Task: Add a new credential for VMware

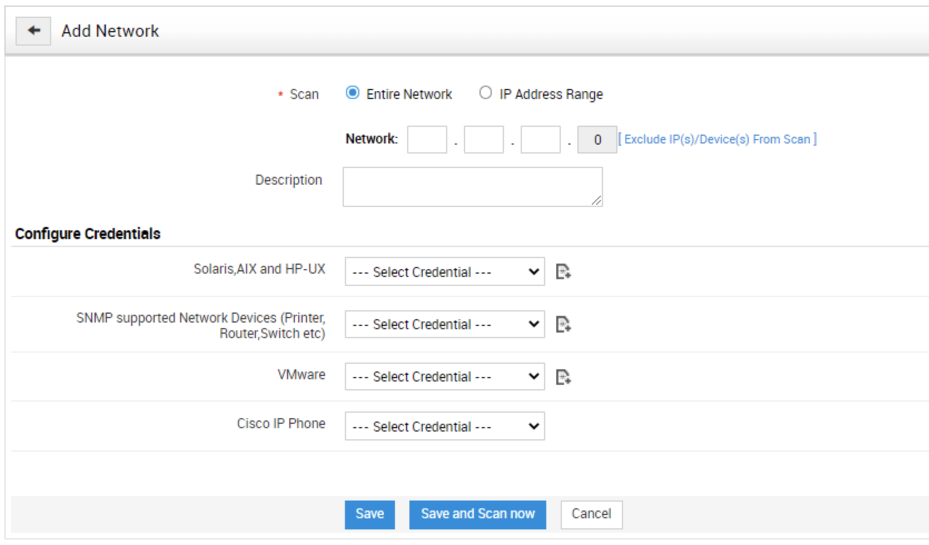Action: [x=563, y=376]
